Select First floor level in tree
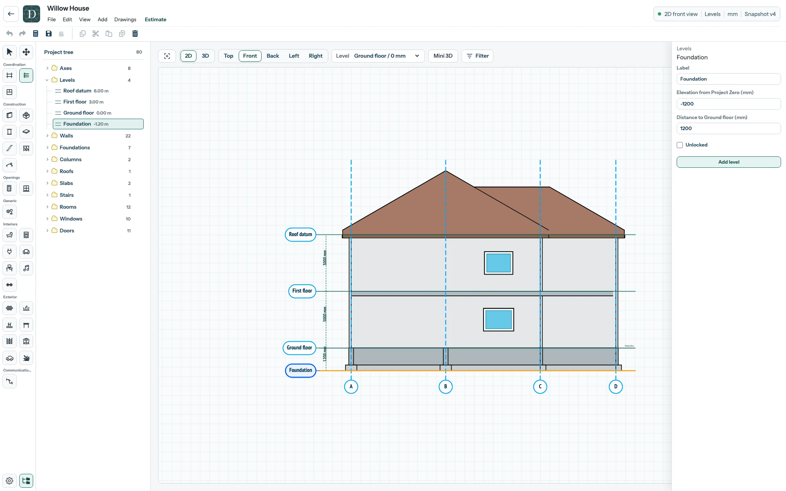This screenshot has width=786, height=491. coord(98,102)
